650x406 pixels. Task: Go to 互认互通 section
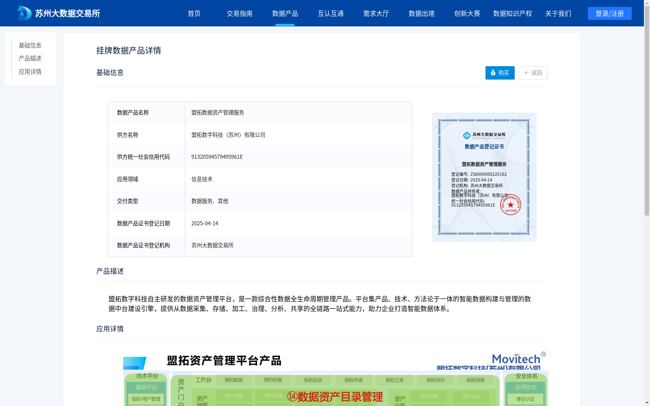[x=331, y=13]
